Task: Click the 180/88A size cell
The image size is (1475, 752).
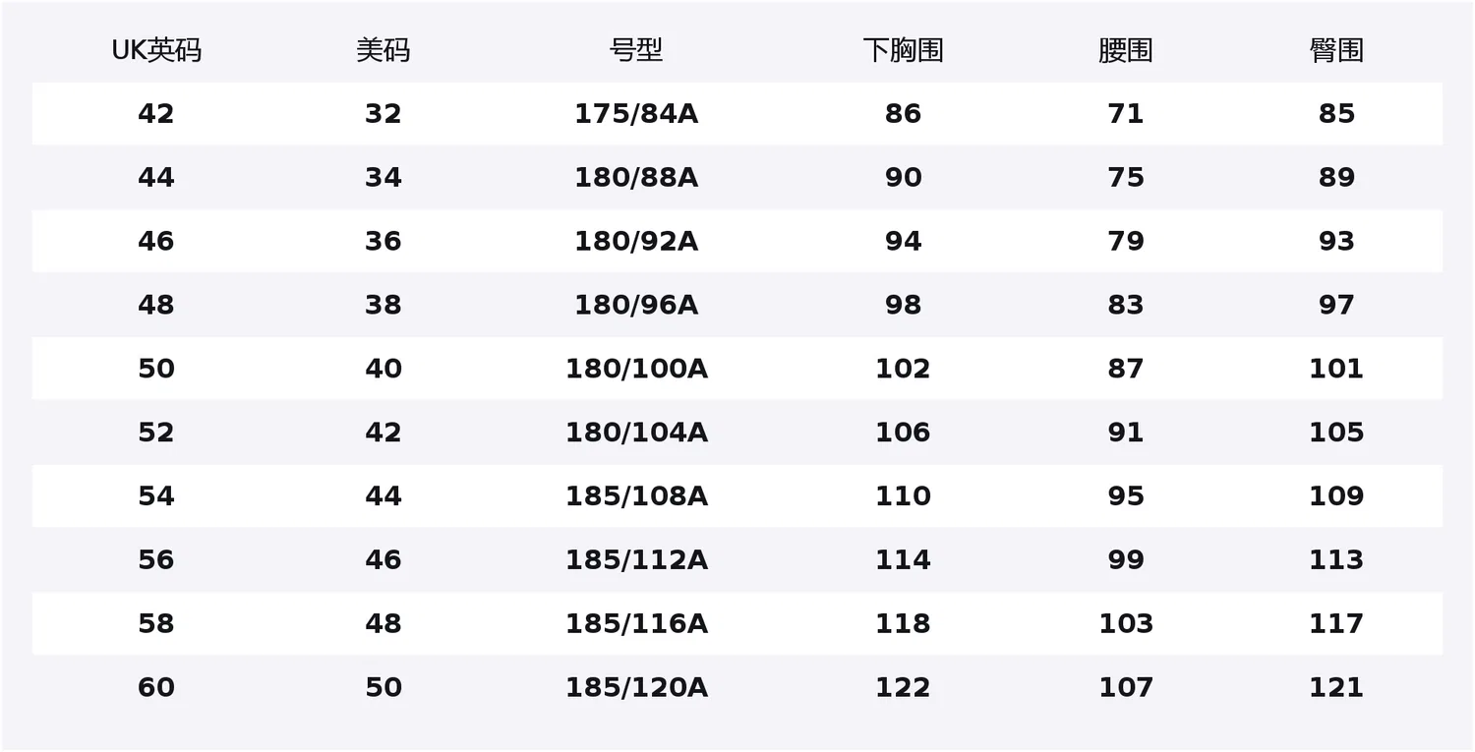Action: point(636,178)
